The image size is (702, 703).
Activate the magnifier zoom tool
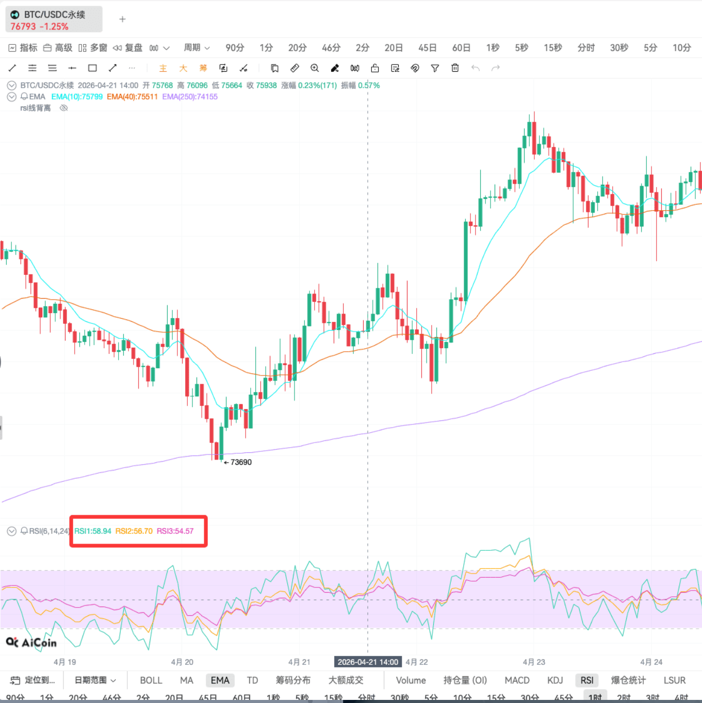pyautogui.click(x=315, y=68)
